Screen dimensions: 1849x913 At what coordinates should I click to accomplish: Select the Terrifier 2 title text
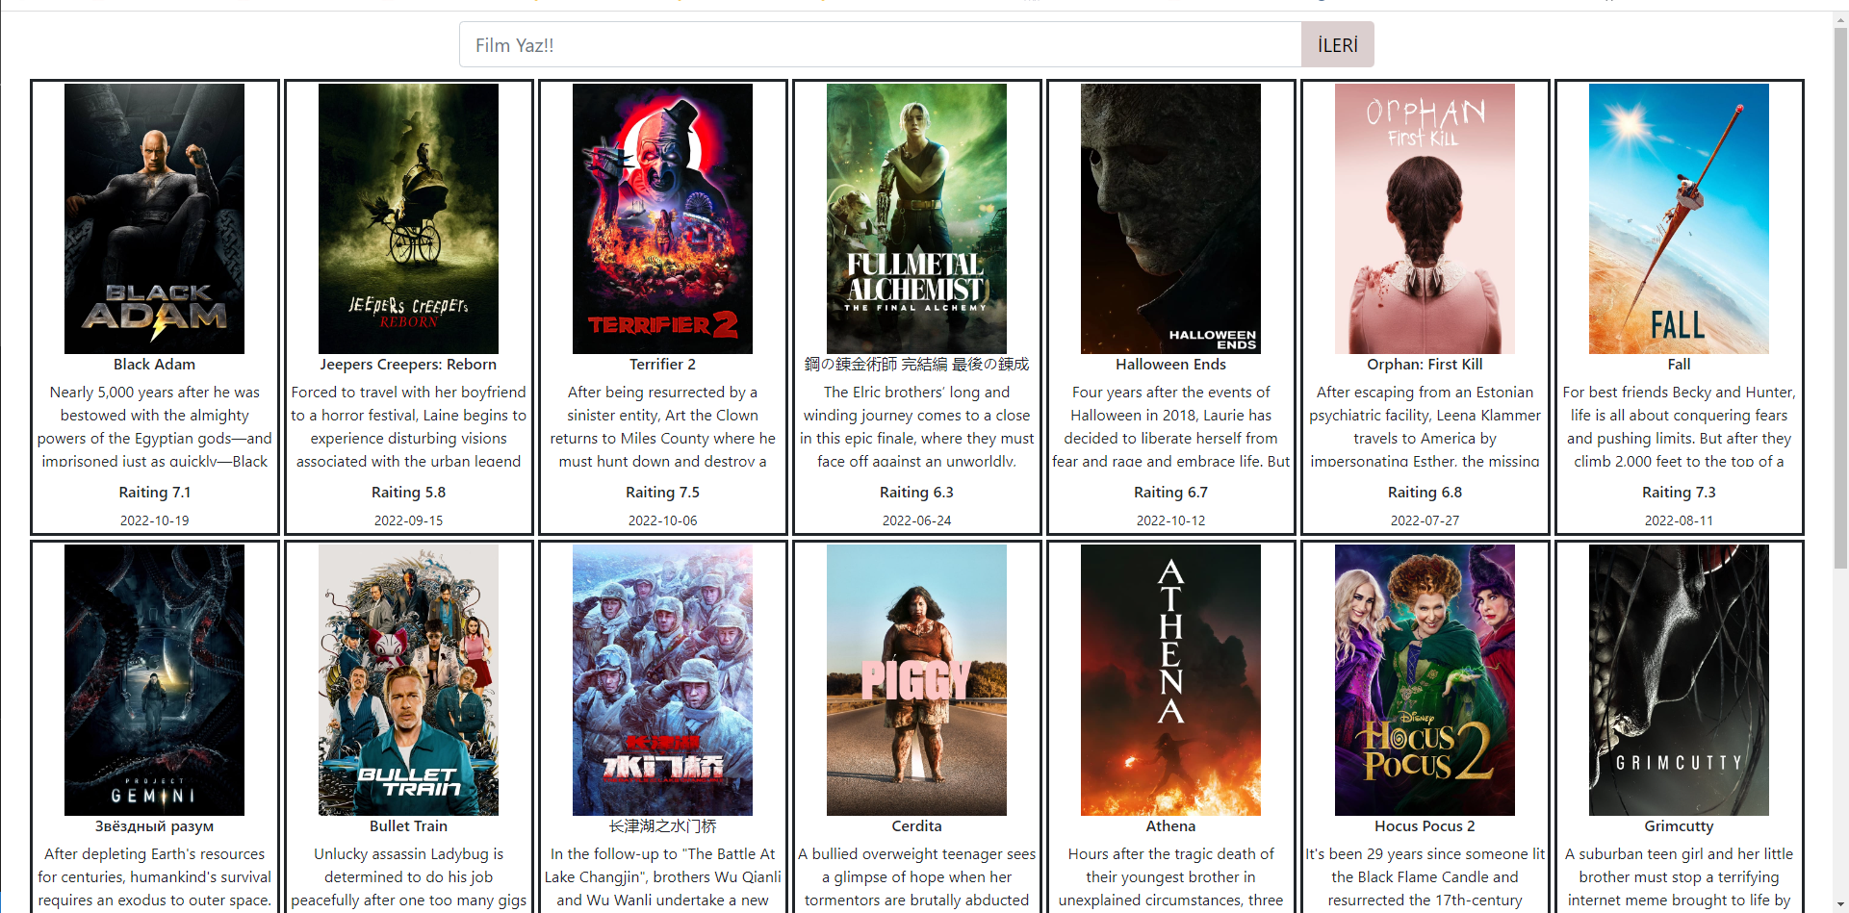point(662,365)
